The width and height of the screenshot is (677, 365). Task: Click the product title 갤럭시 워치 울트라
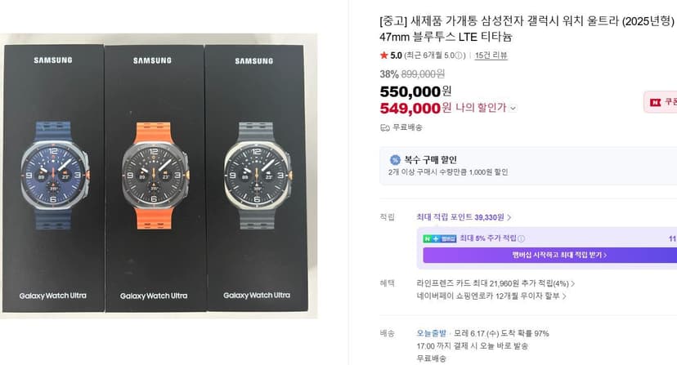[x=573, y=20]
